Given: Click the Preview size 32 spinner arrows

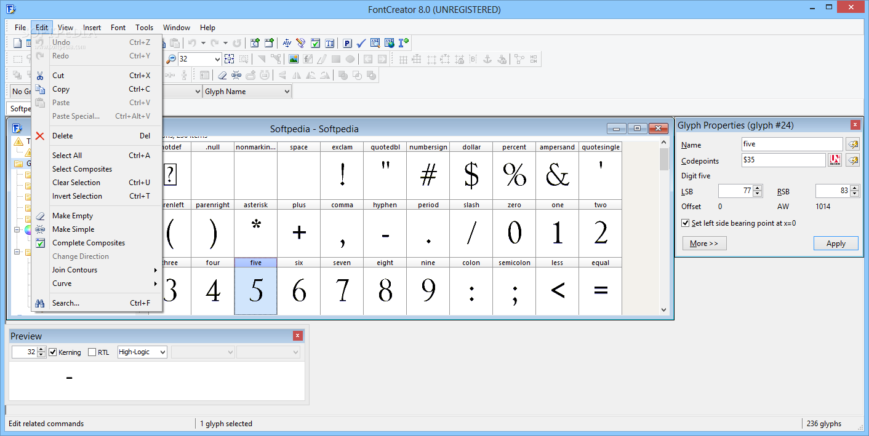Looking at the screenshot, I should (x=41, y=352).
